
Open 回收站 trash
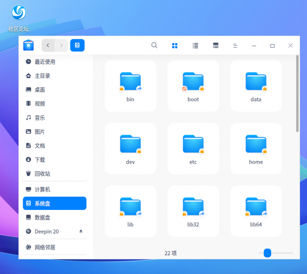(x=55, y=174)
